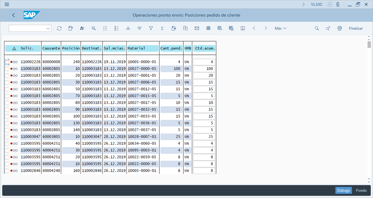Select the row checkbox for material 10005-0000-05
This screenshot has width=373, height=198.
click(x=7, y=62)
